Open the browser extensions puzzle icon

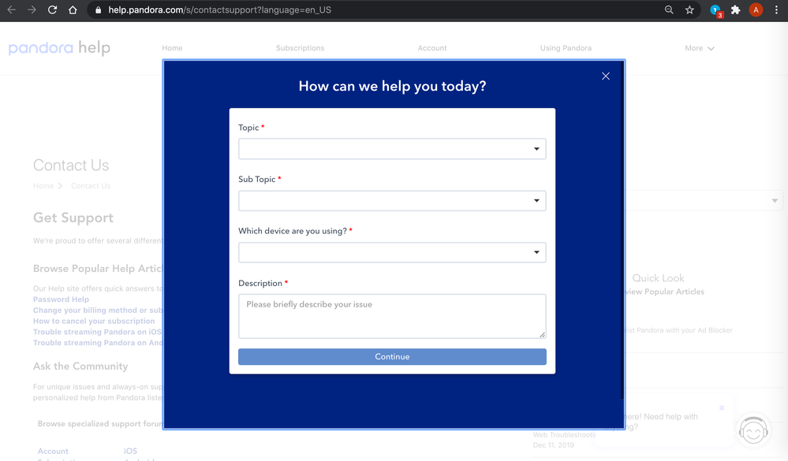coord(736,10)
